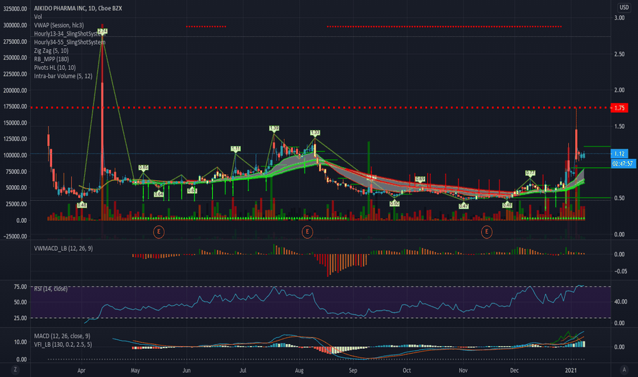The height and width of the screenshot is (377, 638).
Task: Click the 2.00 value on price axis
Action: pyautogui.click(x=620, y=90)
